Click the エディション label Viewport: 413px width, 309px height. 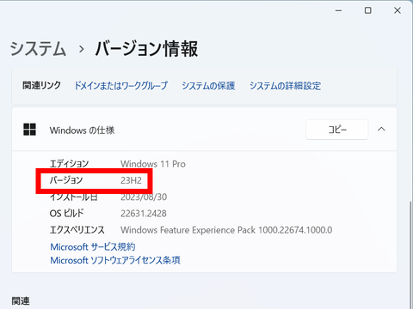[x=69, y=164]
